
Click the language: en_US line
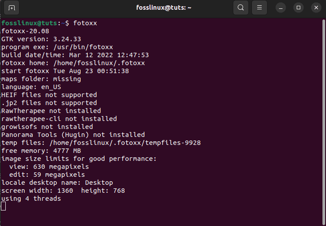tap(31, 87)
